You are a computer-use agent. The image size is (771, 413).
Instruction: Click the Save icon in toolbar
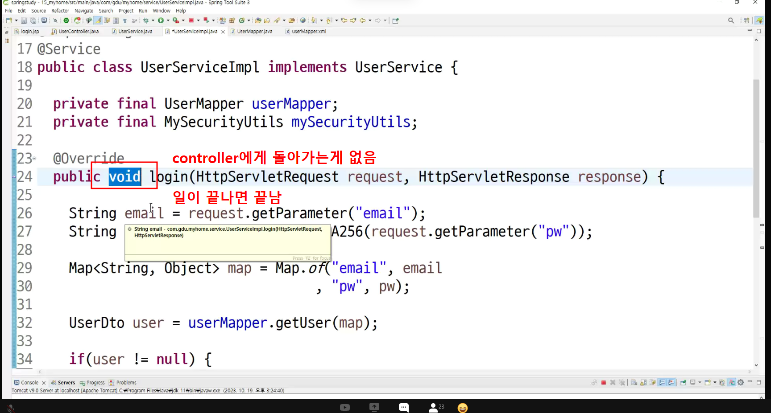[24, 20]
